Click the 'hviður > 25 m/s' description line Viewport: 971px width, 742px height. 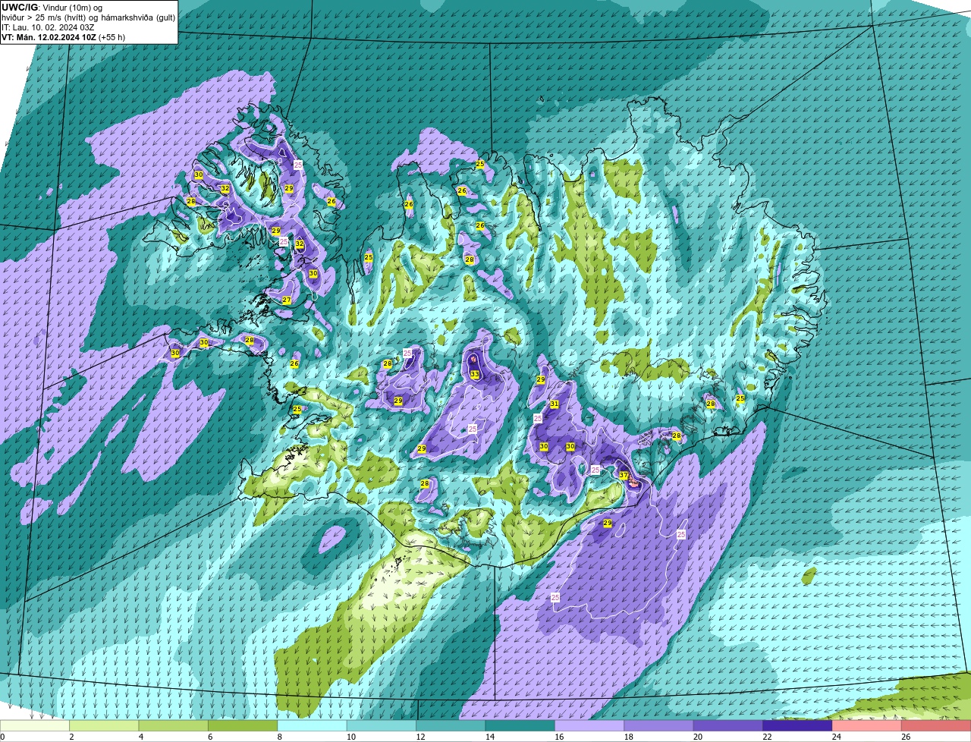coord(88,17)
